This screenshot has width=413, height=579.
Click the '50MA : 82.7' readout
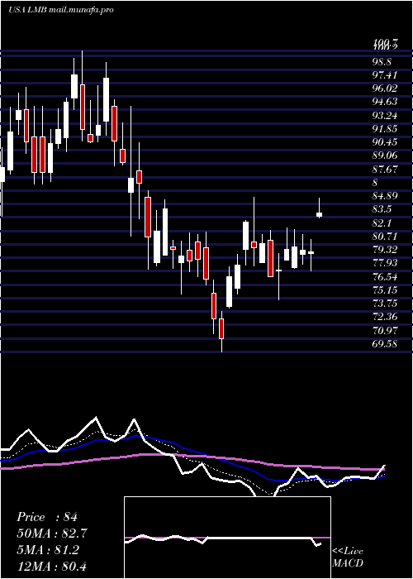[52, 534]
